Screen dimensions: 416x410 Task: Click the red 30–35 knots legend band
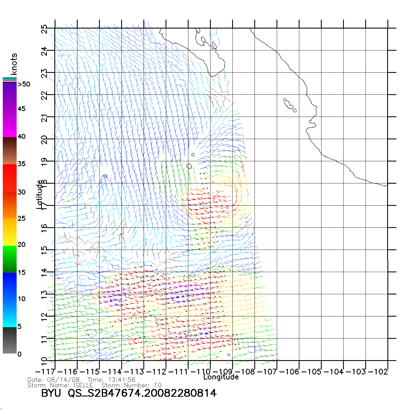pyautogui.click(x=10, y=178)
